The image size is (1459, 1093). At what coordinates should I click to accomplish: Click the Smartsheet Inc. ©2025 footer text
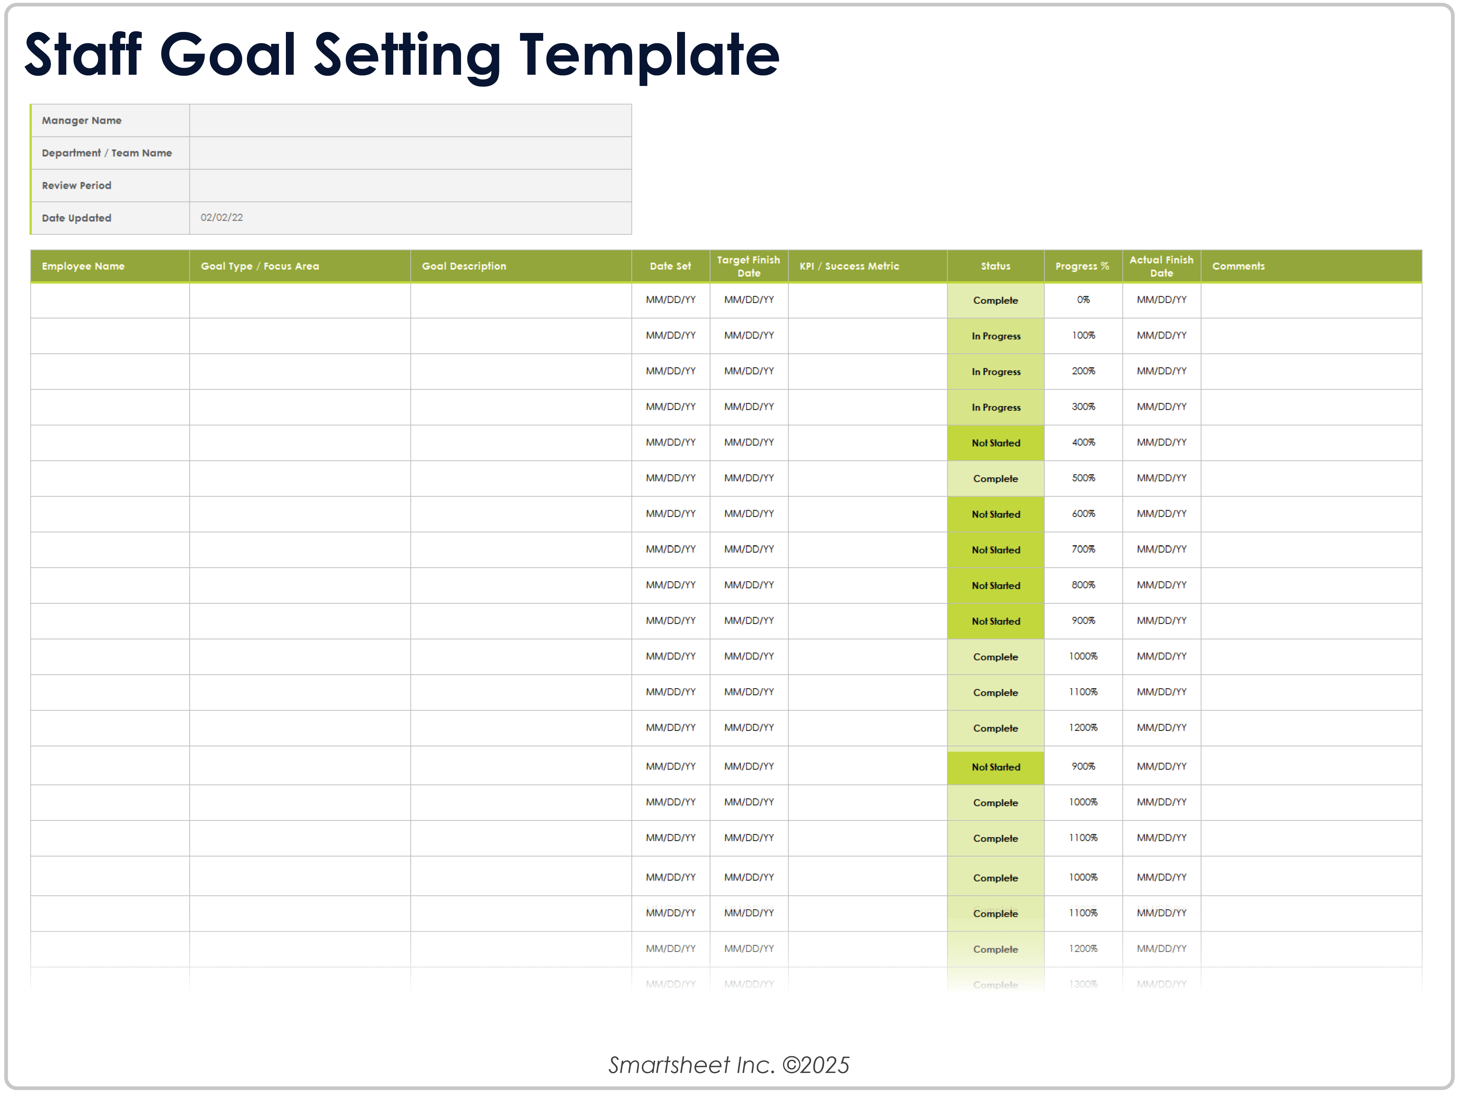729,1065
